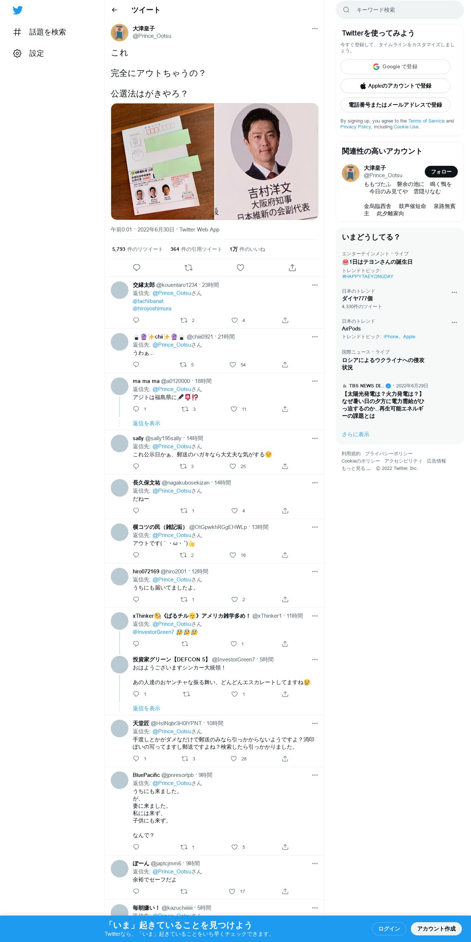Like the main tweet with heart icon
471x942 pixels.
tap(240, 268)
